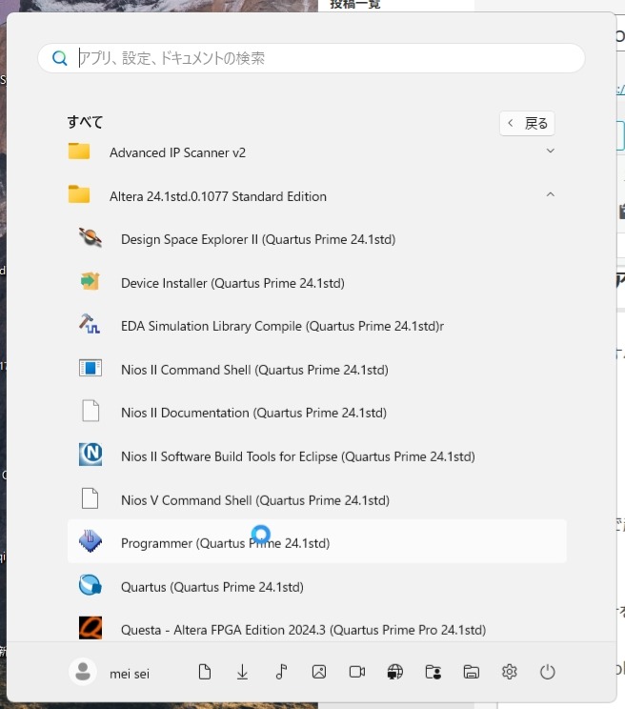Select Nios II Command Shell text
Image resolution: width=625 pixels, height=709 pixels.
(x=254, y=370)
